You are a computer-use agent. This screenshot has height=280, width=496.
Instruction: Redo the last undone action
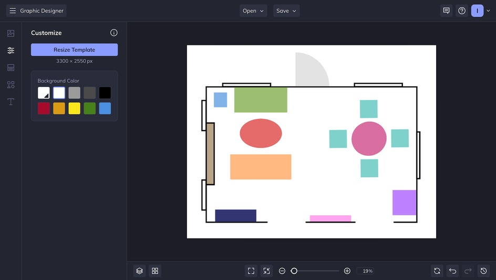(x=468, y=271)
